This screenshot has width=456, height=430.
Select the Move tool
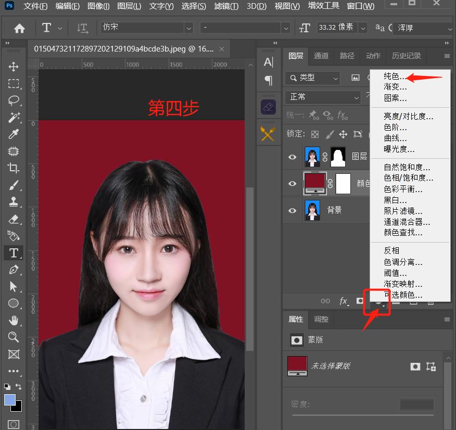(14, 67)
